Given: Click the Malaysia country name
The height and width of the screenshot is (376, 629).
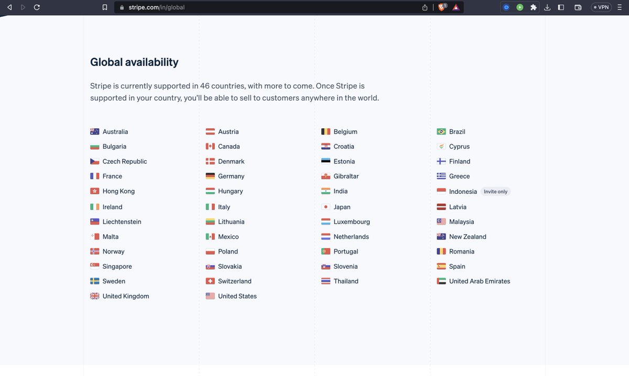Looking at the screenshot, I should (461, 222).
